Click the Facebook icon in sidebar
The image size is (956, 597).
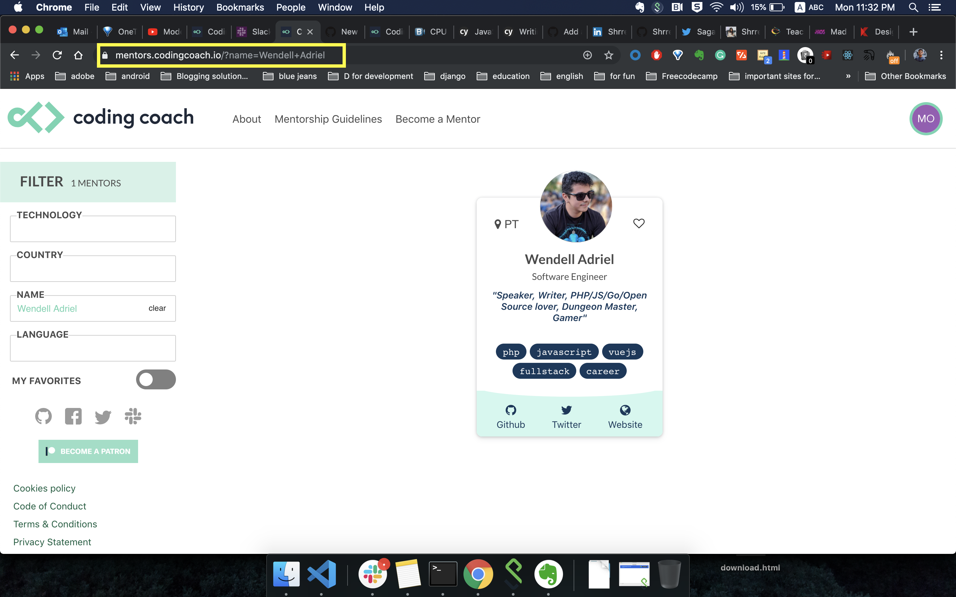(x=73, y=416)
